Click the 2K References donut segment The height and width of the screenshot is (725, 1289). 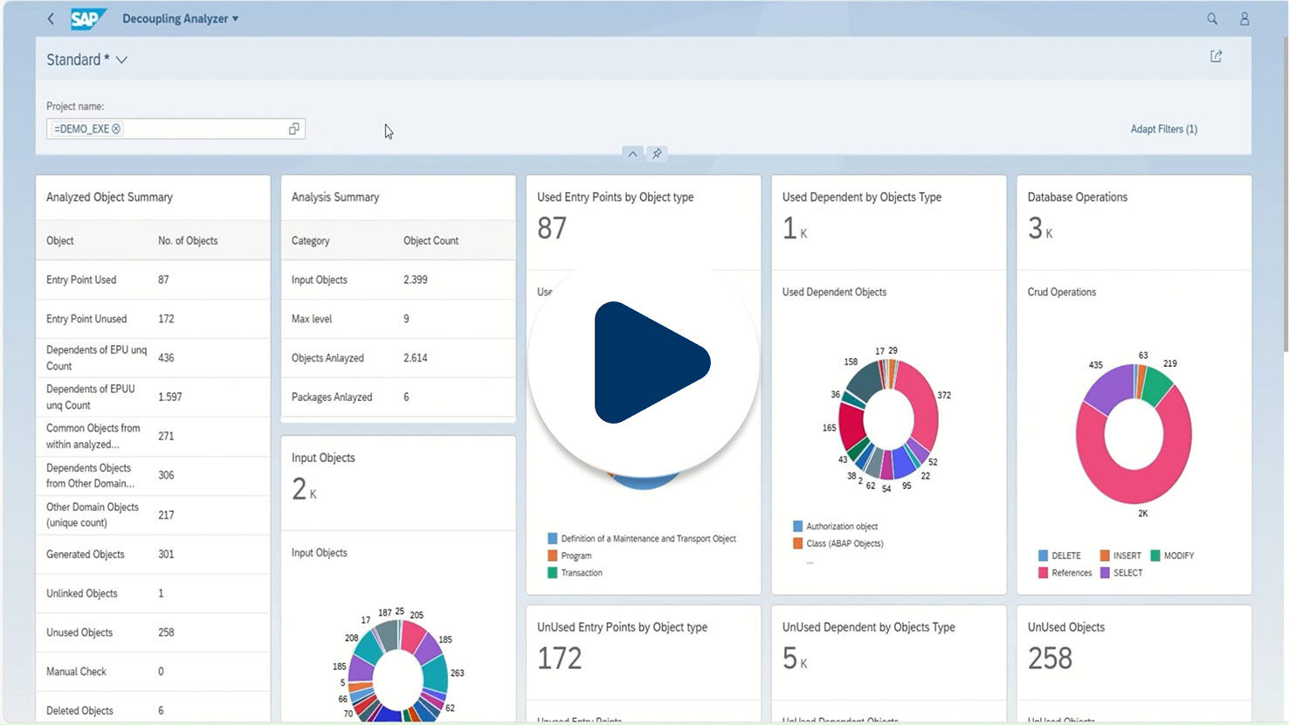pos(1134,487)
